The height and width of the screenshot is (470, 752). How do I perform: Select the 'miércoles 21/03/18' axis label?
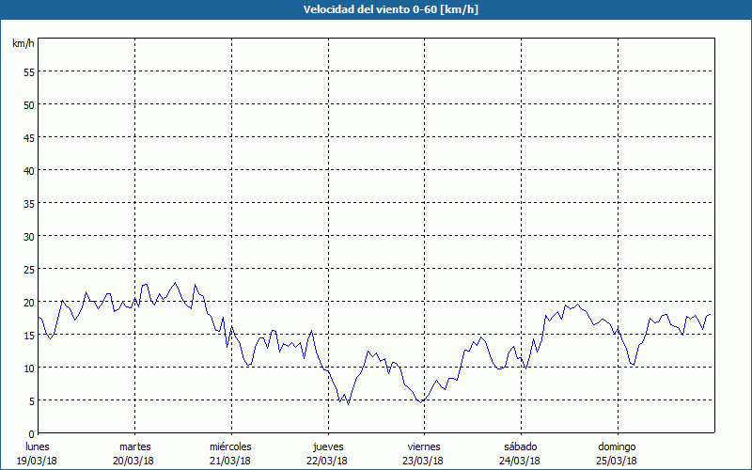[230, 453]
